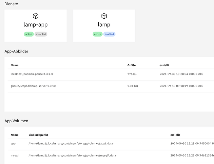Click the cube icon above lamp

point(104,16)
